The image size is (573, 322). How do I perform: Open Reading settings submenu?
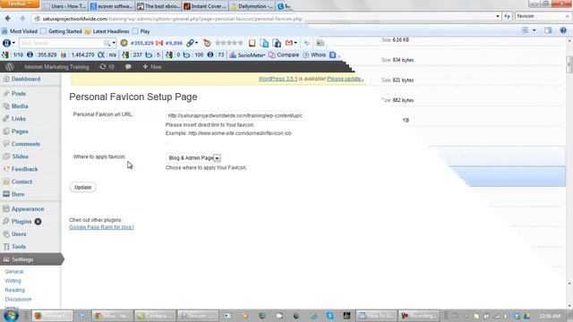tap(14, 290)
